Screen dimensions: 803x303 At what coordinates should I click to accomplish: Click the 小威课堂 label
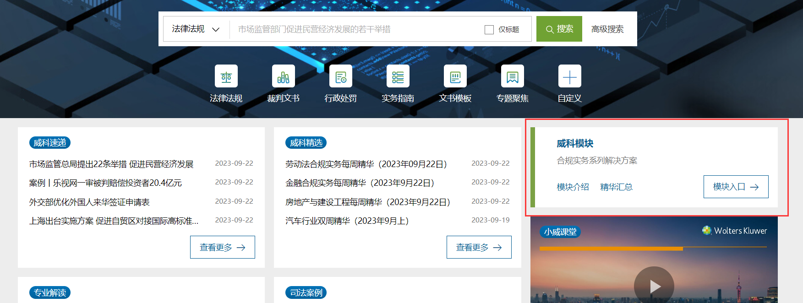(560, 232)
